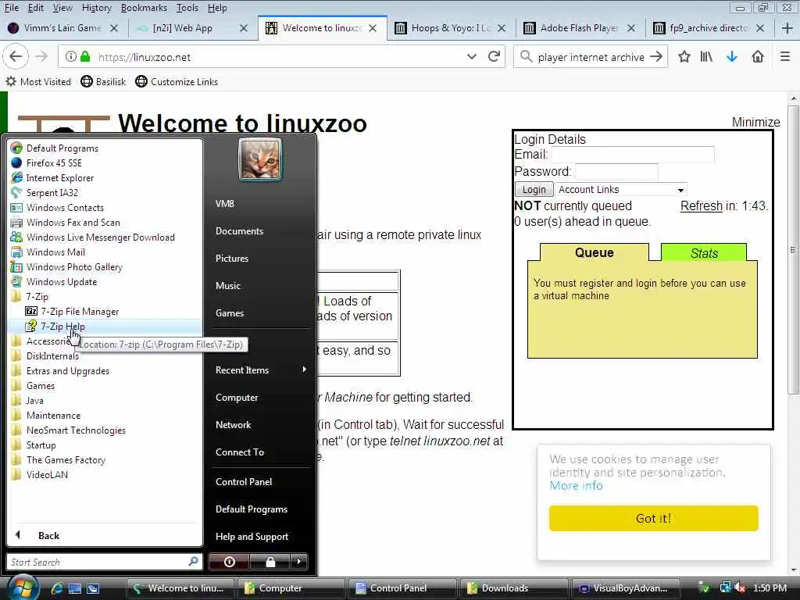Click the Start search magnifier icon

click(x=193, y=562)
